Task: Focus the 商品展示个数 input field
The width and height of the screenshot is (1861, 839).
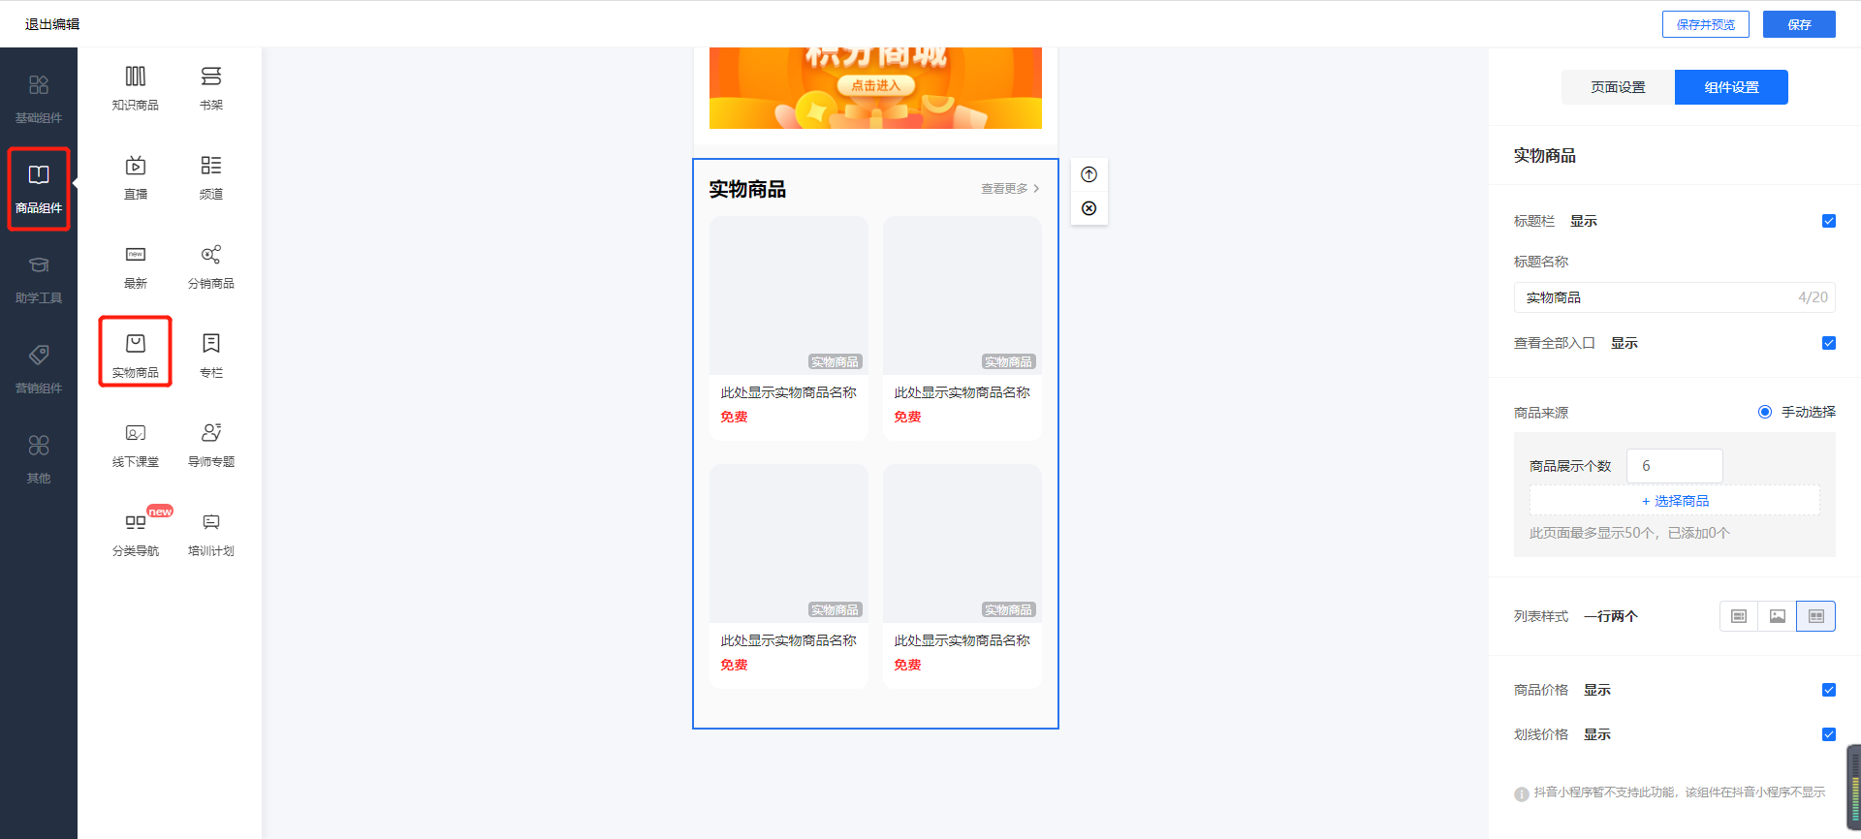Action: point(1675,466)
